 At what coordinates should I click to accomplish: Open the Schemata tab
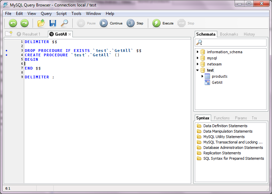(206, 34)
